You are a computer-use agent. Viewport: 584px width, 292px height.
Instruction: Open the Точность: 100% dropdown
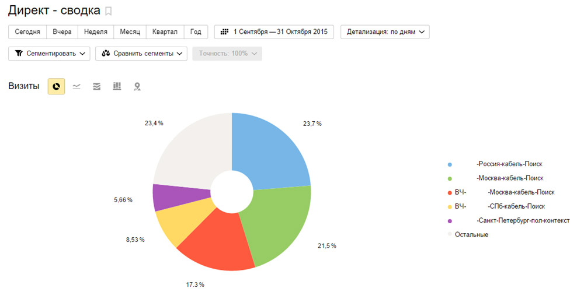pyautogui.click(x=227, y=54)
